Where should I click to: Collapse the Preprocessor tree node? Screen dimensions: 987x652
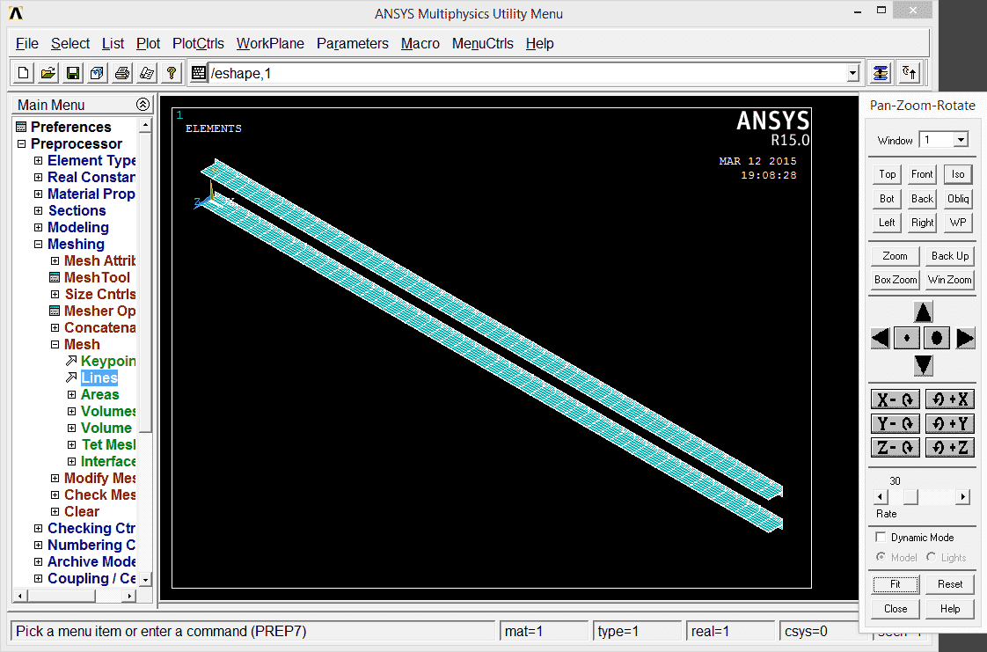[21, 143]
